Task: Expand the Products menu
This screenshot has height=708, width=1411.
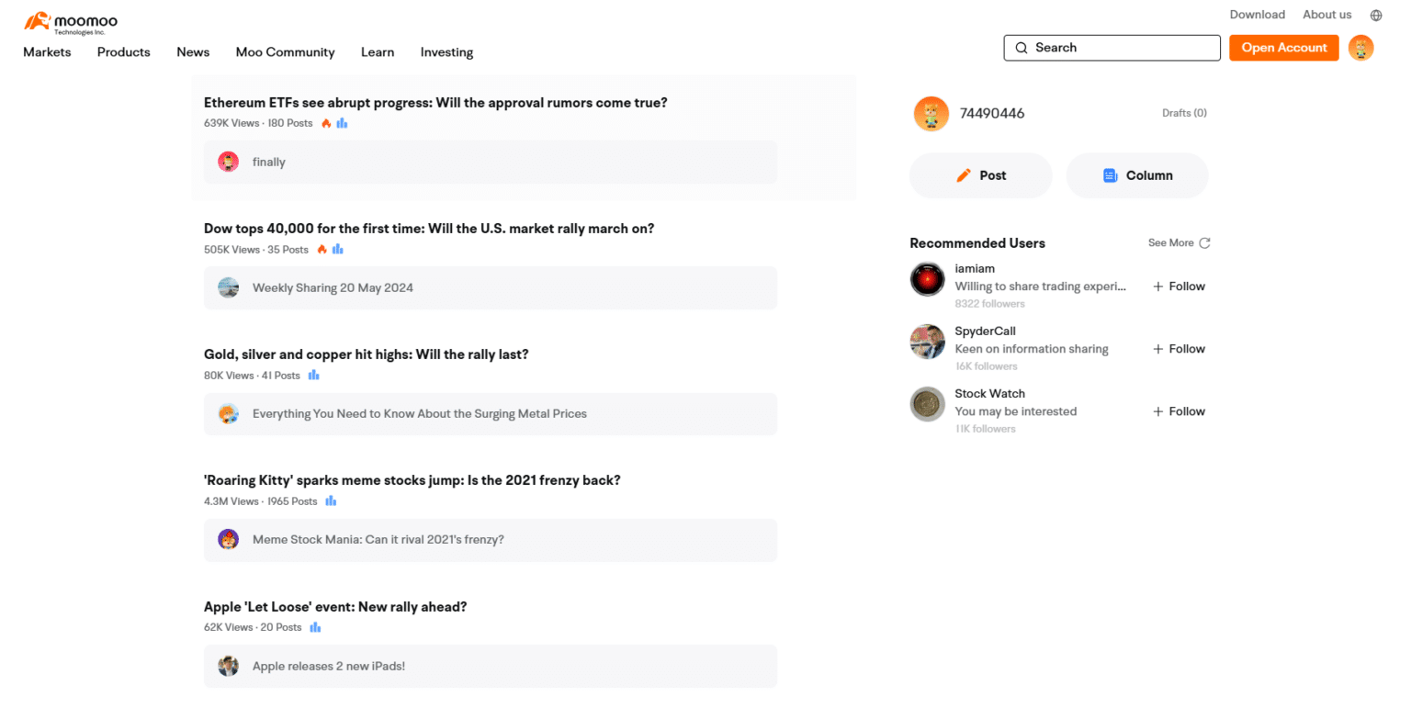Action: point(123,52)
